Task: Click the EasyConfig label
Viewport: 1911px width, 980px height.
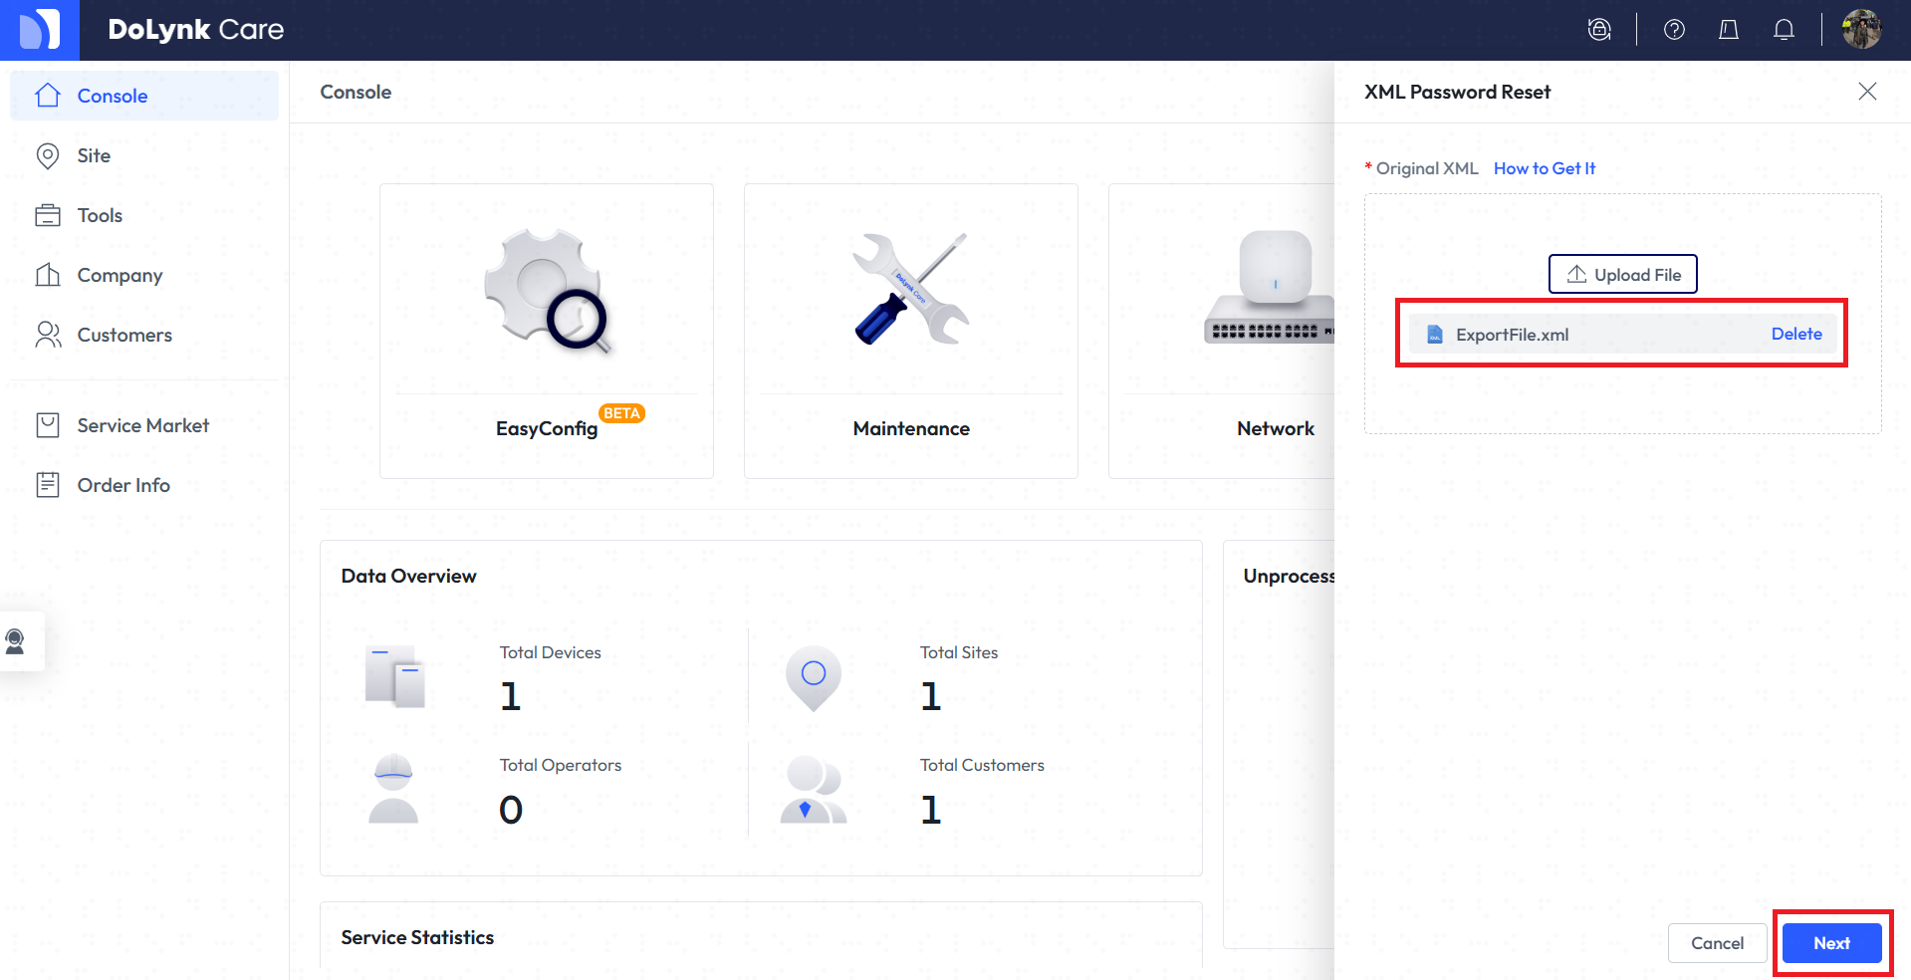Action: (547, 428)
